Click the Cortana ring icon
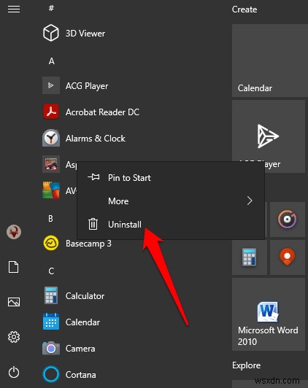Viewport: 308px width, 388px height. pyautogui.click(x=51, y=374)
